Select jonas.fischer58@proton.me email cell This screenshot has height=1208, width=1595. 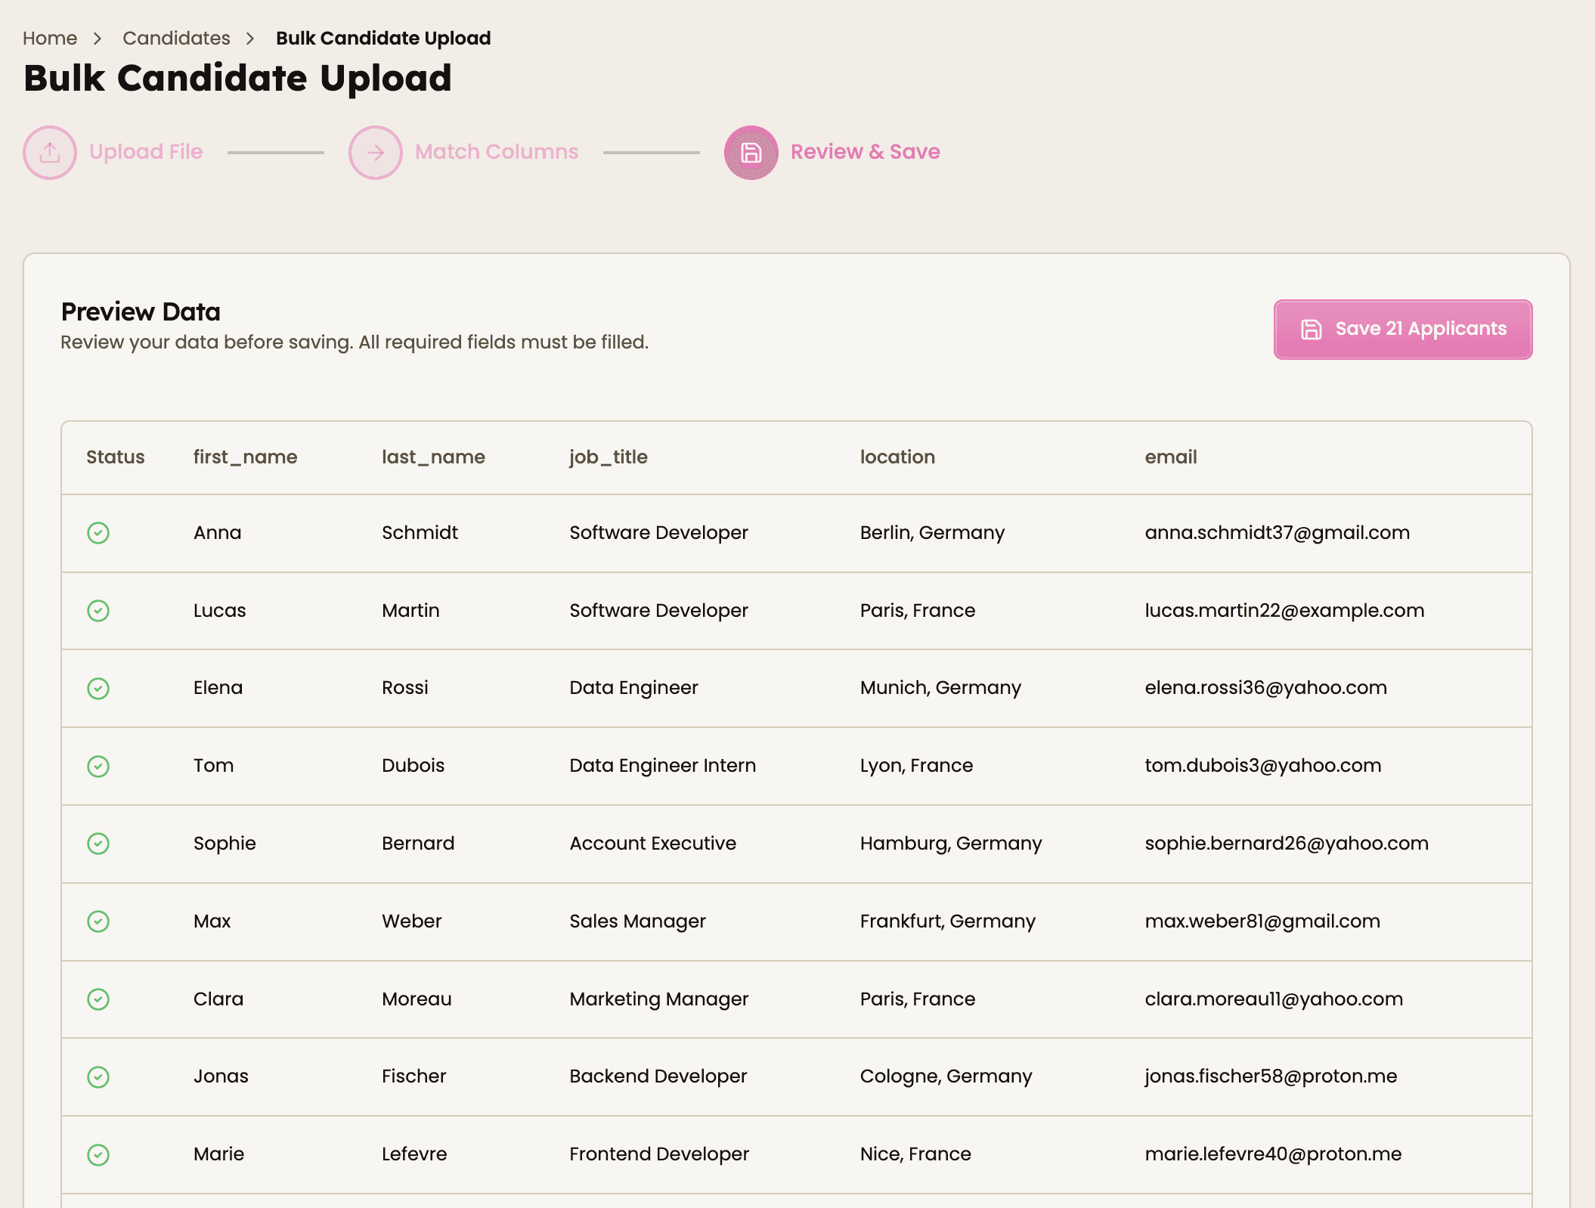pos(1270,1076)
